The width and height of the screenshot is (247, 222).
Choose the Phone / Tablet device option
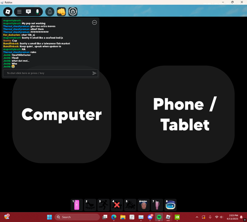point(185,114)
